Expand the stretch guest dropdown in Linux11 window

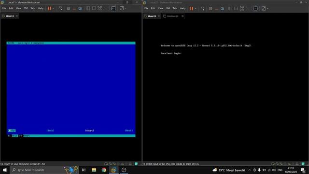pos(126,8)
